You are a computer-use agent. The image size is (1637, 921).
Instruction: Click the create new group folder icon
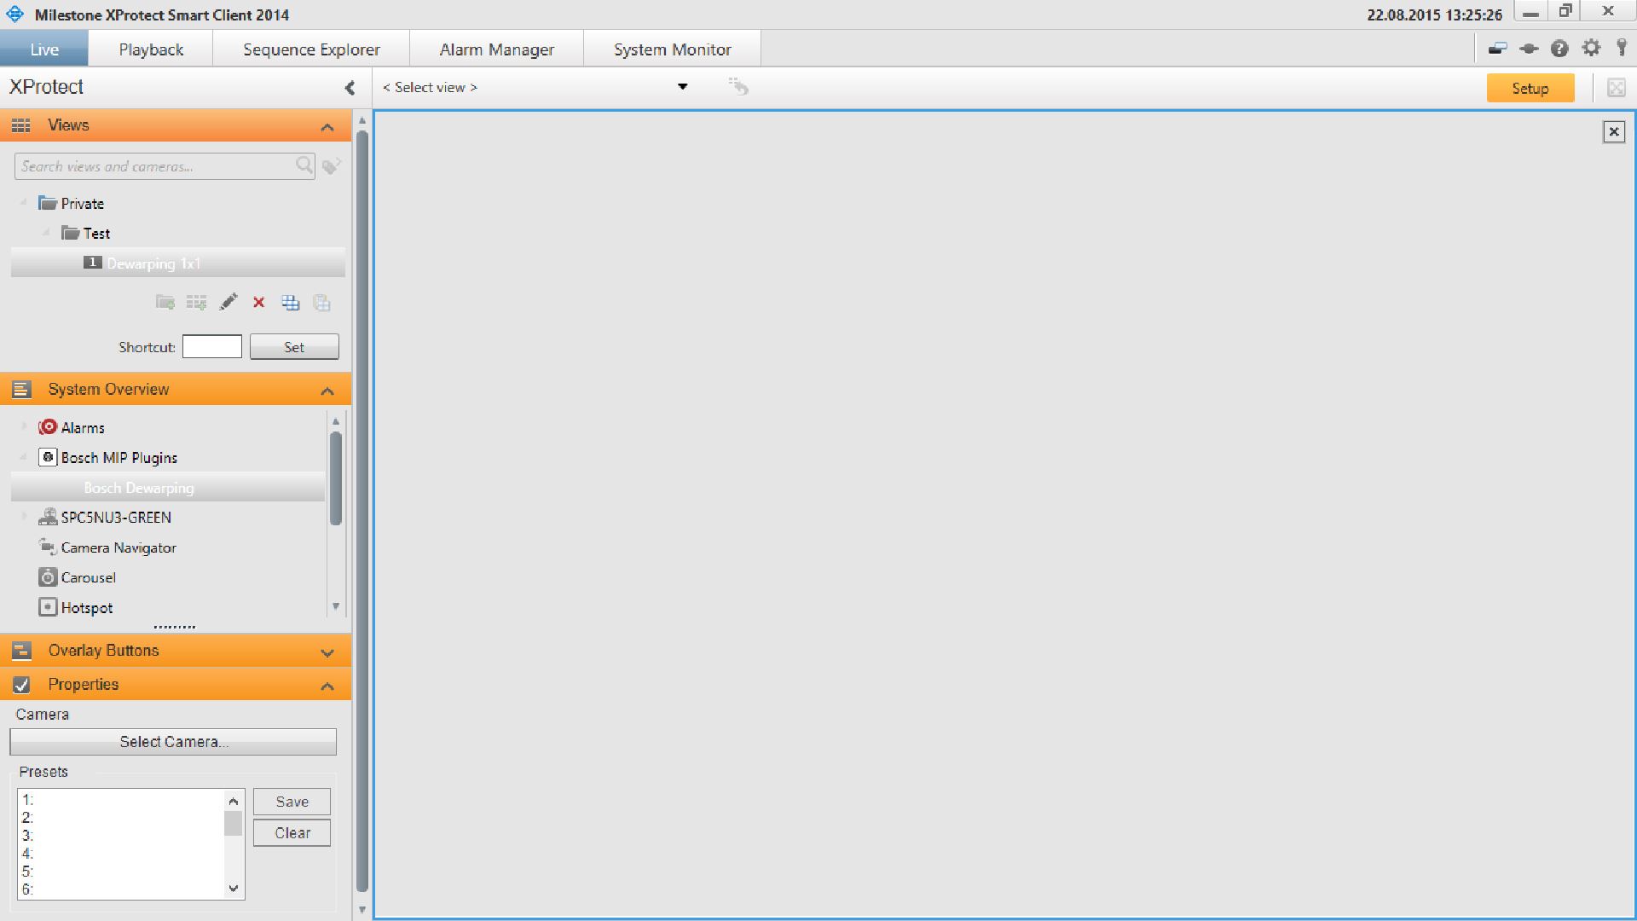pos(165,302)
